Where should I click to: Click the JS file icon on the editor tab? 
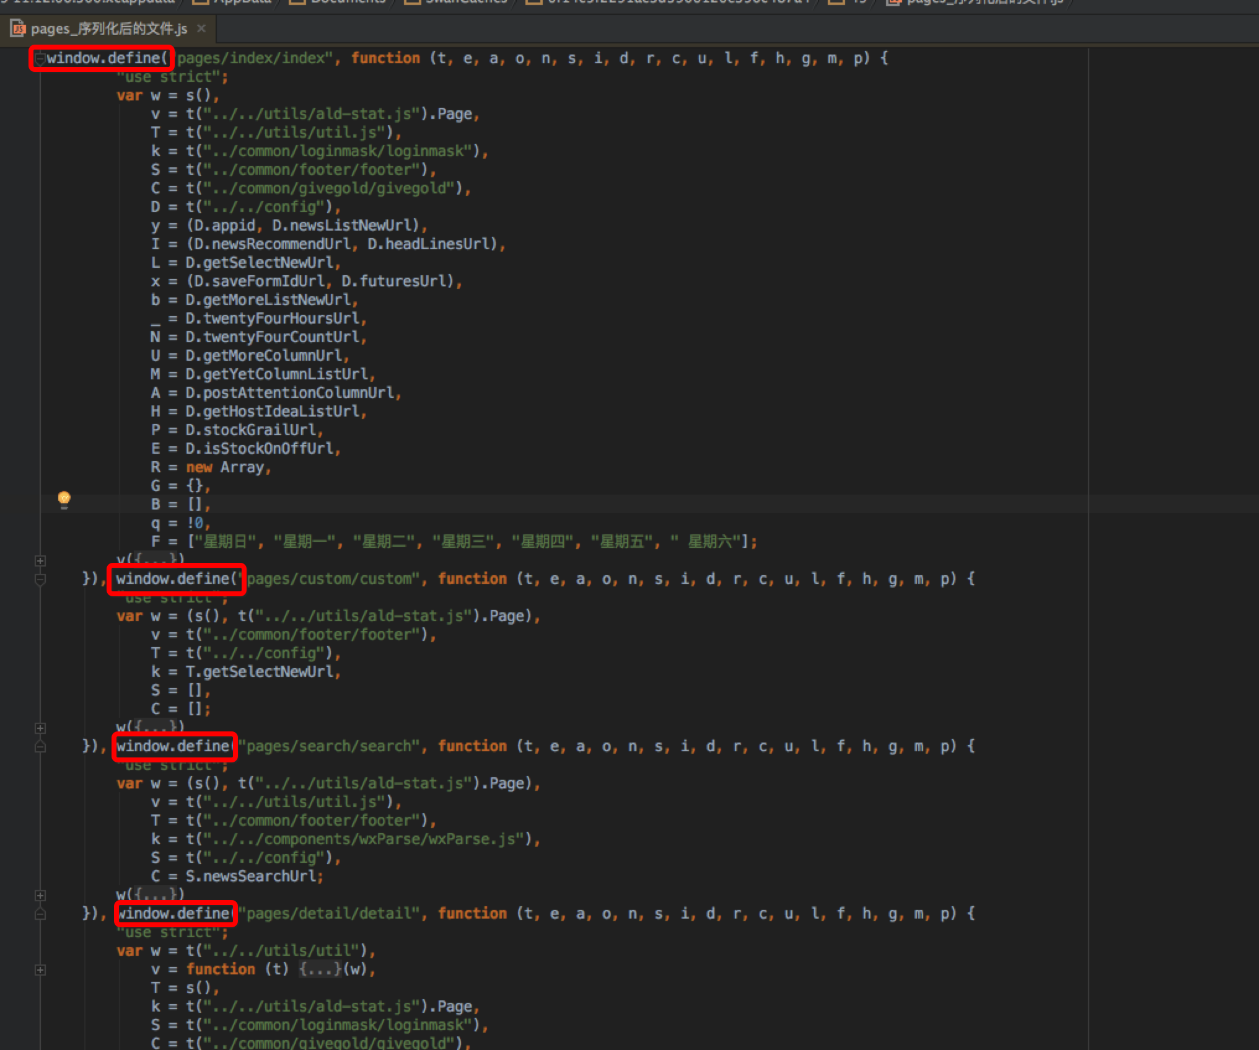[19, 29]
